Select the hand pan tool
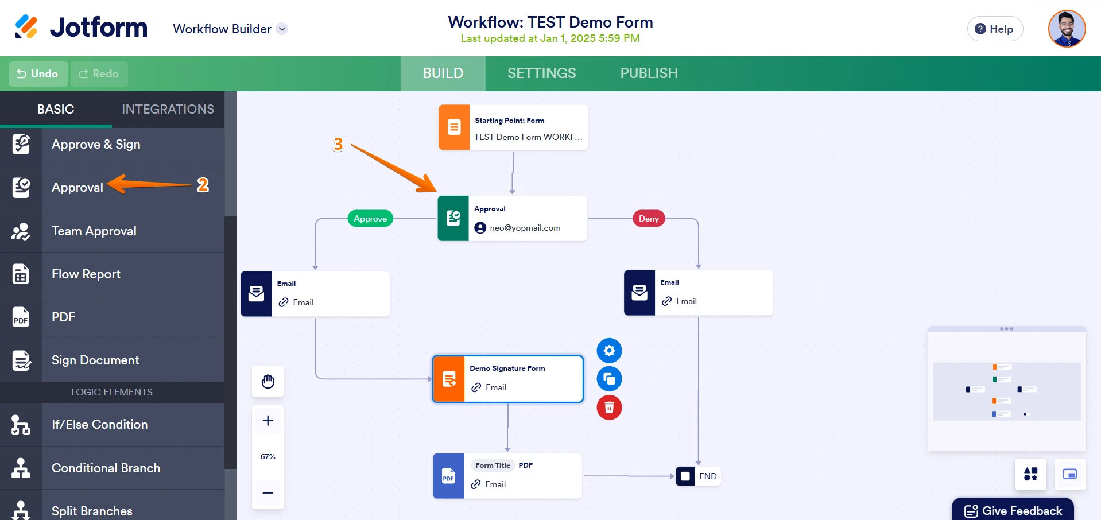The width and height of the screenshot is (1101, 520). point(268,382)
